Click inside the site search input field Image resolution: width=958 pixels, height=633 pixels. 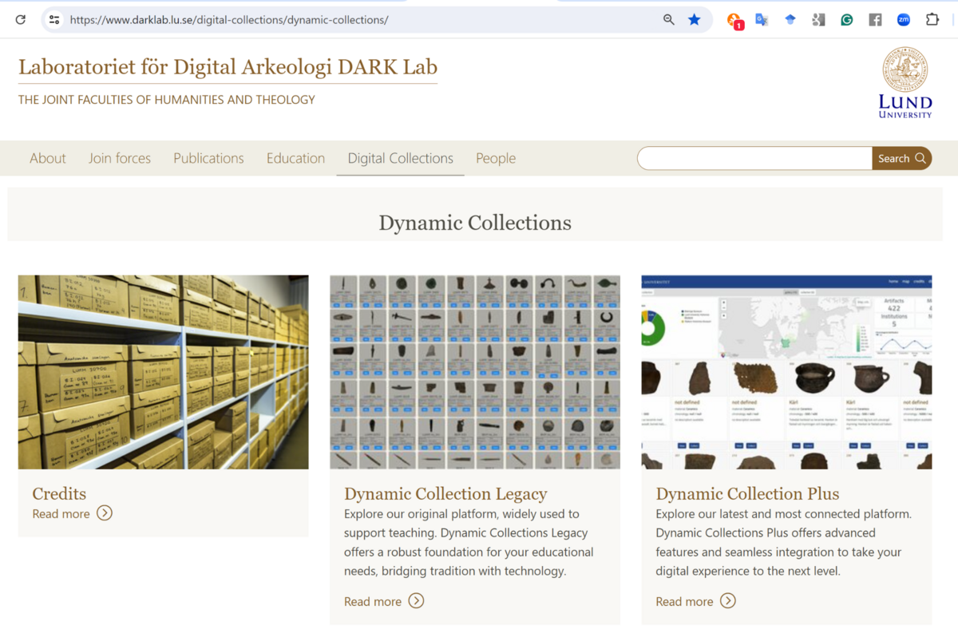(754, 158)
